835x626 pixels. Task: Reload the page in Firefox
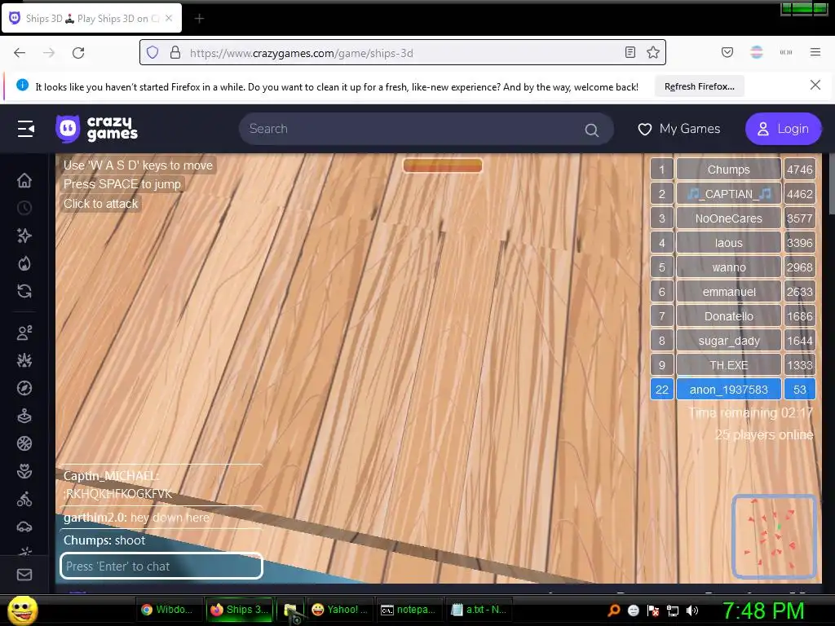78,53
